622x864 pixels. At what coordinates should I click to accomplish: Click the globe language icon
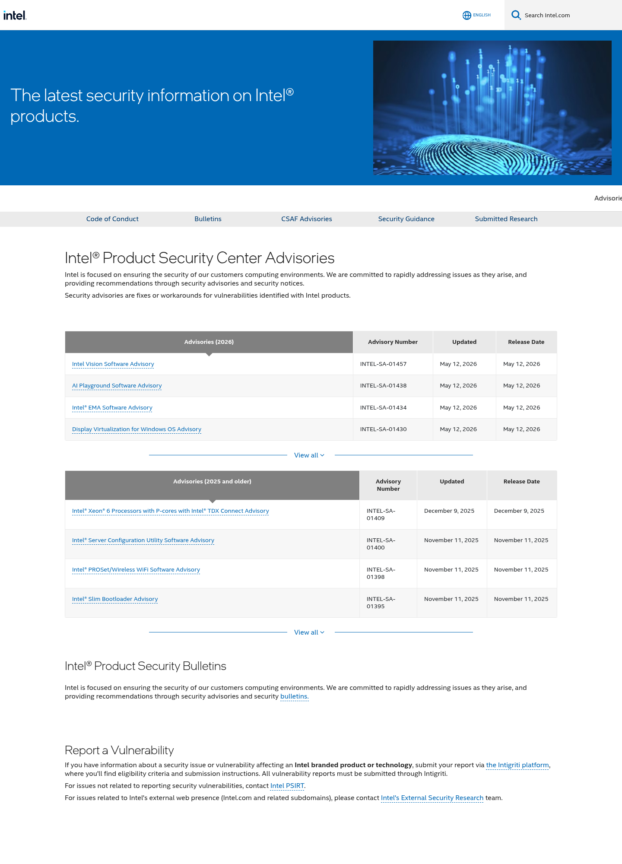[x=467, y=15]
